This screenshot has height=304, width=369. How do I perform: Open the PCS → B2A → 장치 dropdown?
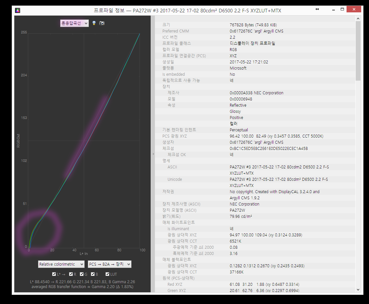[110, 264]
